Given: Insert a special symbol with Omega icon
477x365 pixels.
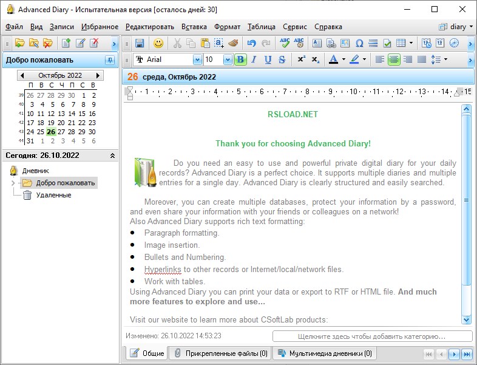Looking at the screenshot, I should pyautogui.click(x=359, y=43).
